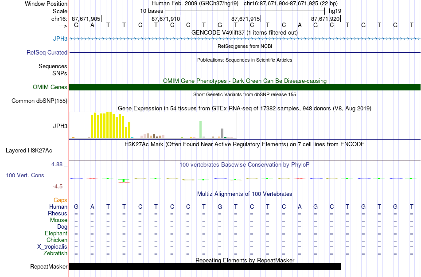Click the RefSeq genes from NCBI title
Viewport: 421px width, 277px height.
(245, 46)
